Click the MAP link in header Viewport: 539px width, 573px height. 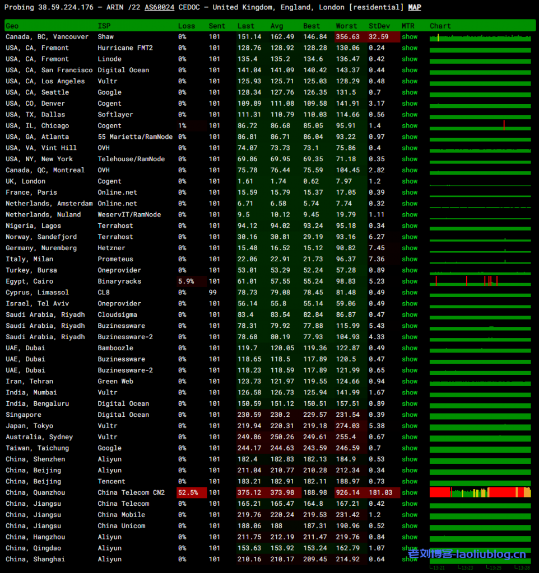pos(414,8)
